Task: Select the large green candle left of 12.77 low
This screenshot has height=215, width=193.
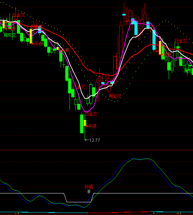Action: (x=82, y=124)
